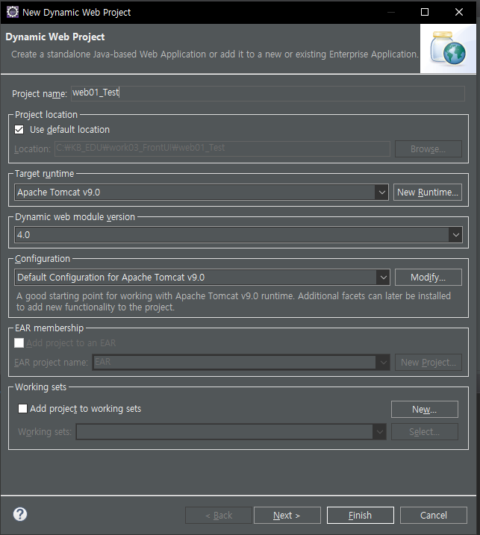Go to the Next > wizard page
The image size is (480, 535).
287,515
